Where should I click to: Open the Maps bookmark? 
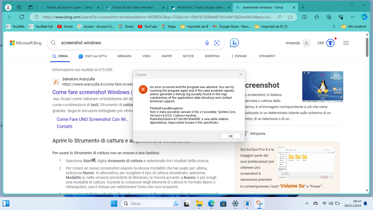click(x=169, y=27)
